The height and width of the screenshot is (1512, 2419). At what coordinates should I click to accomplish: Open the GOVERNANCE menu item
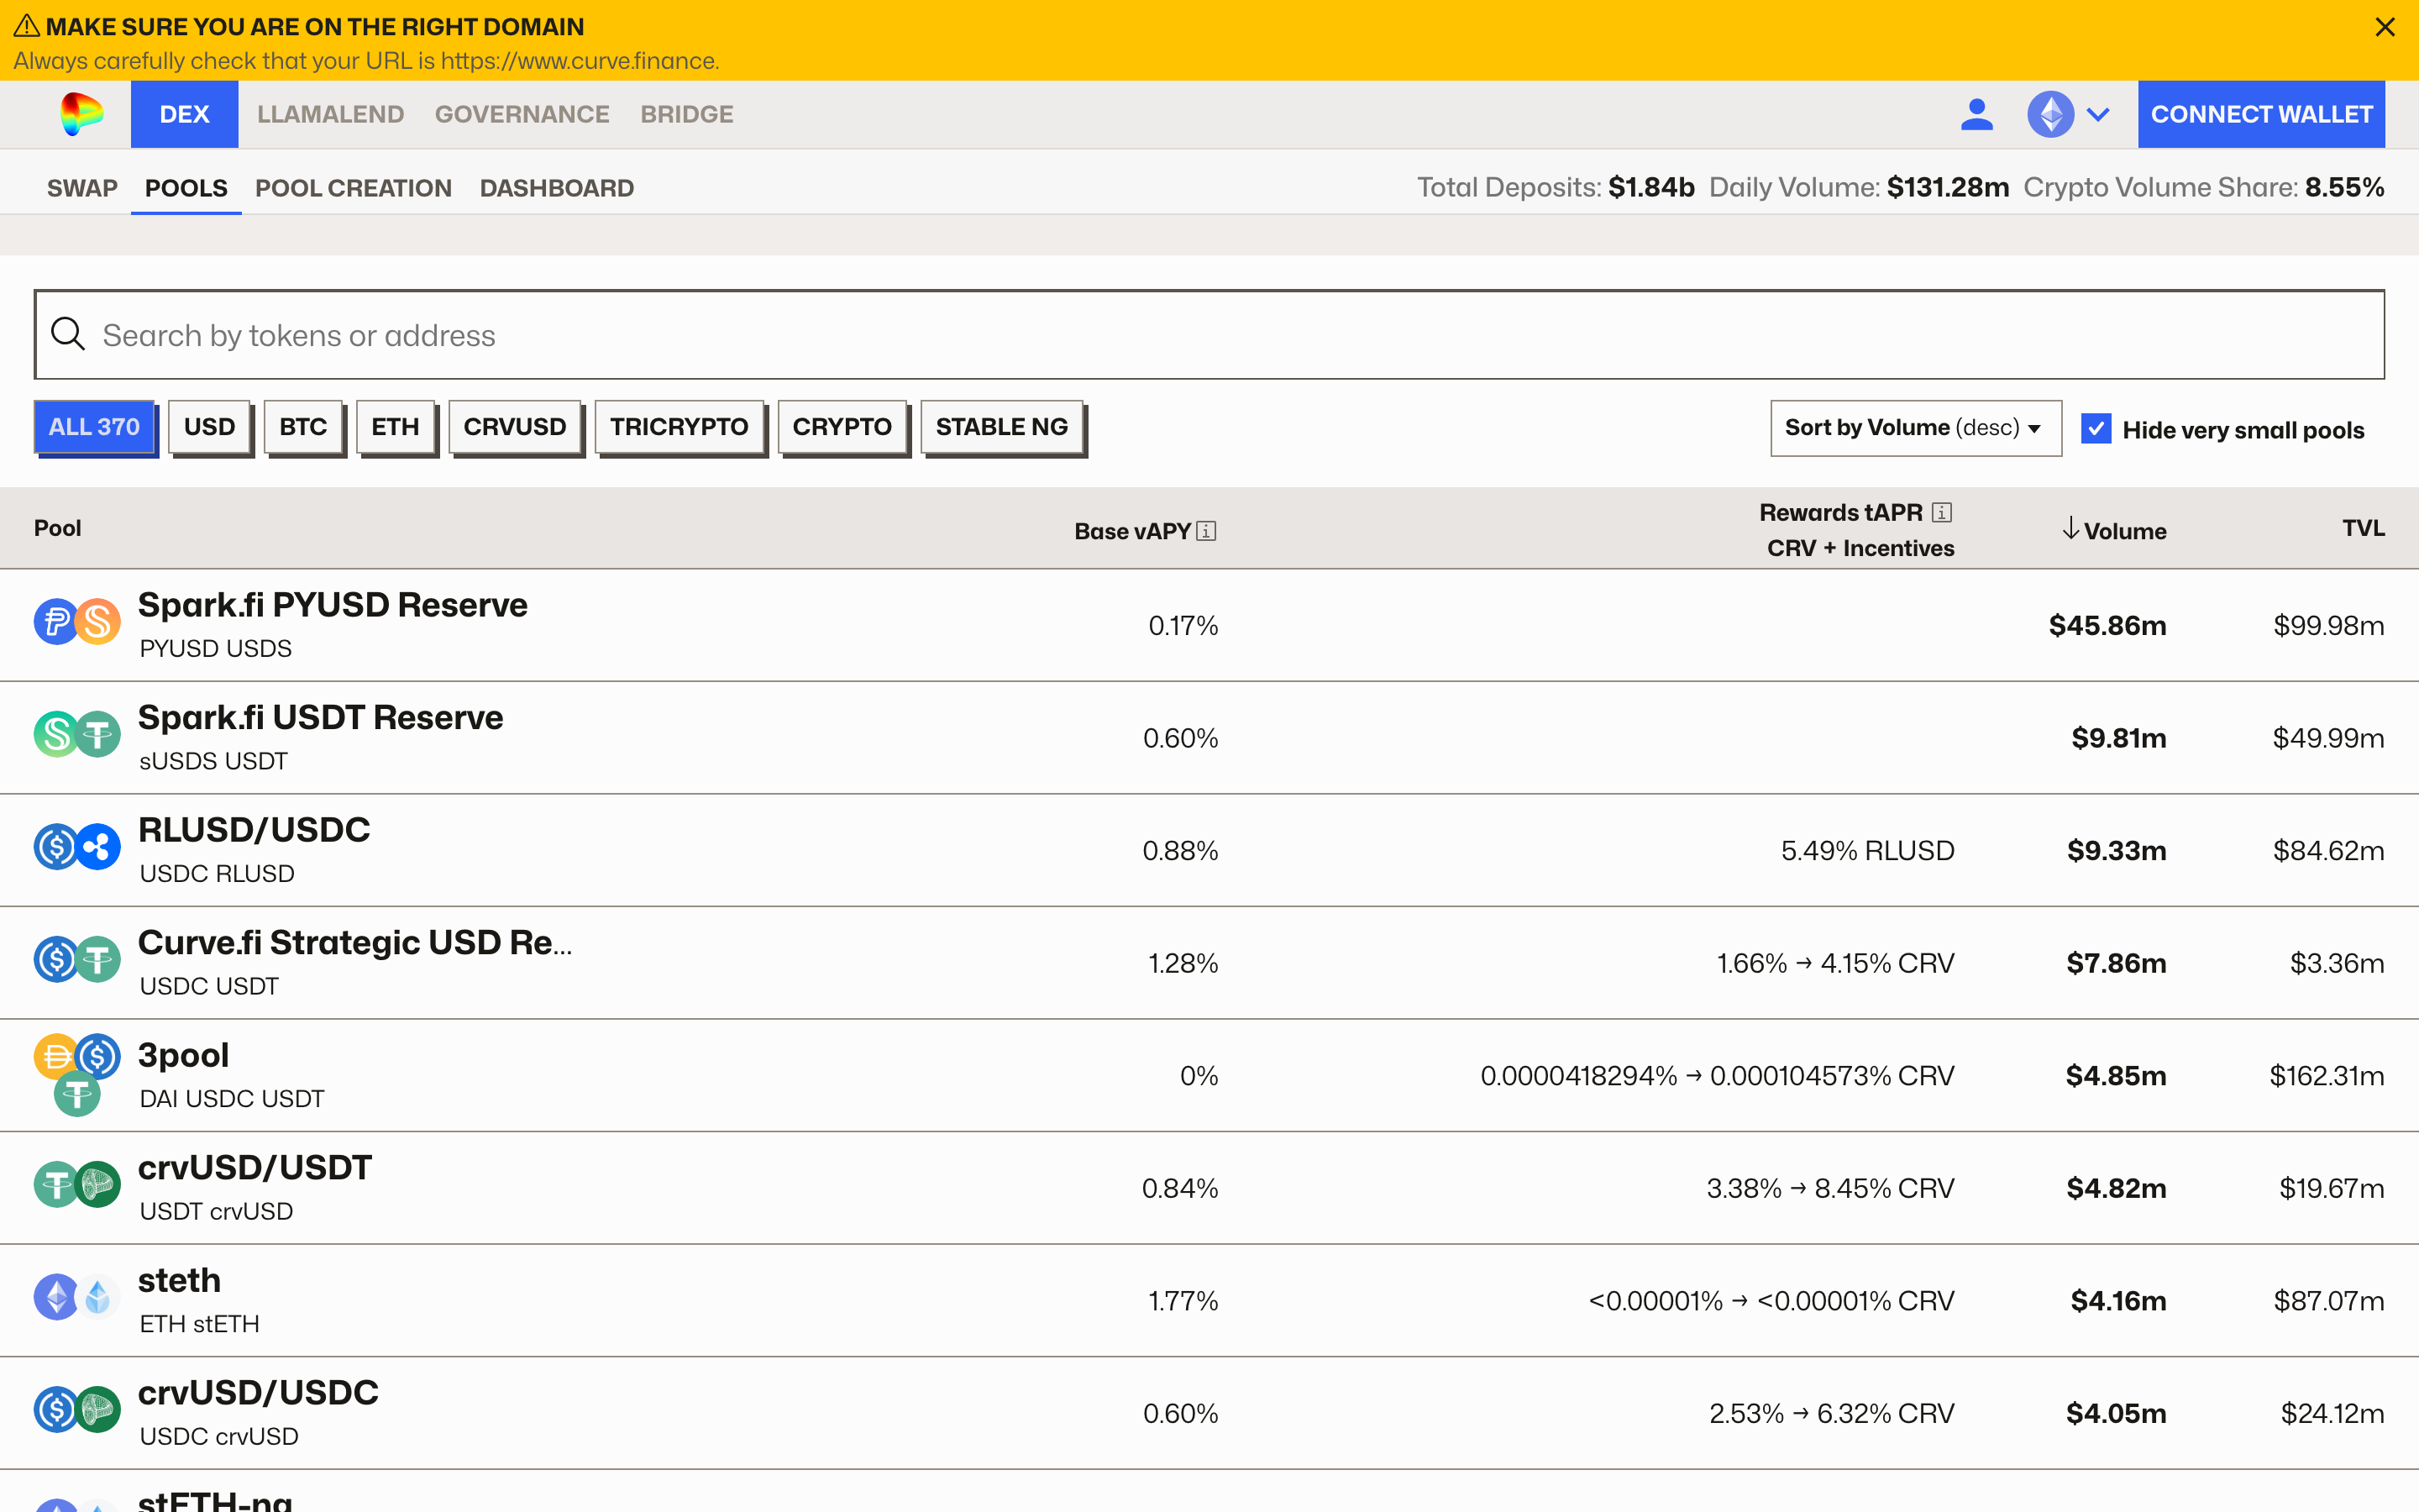pos(522,114)
